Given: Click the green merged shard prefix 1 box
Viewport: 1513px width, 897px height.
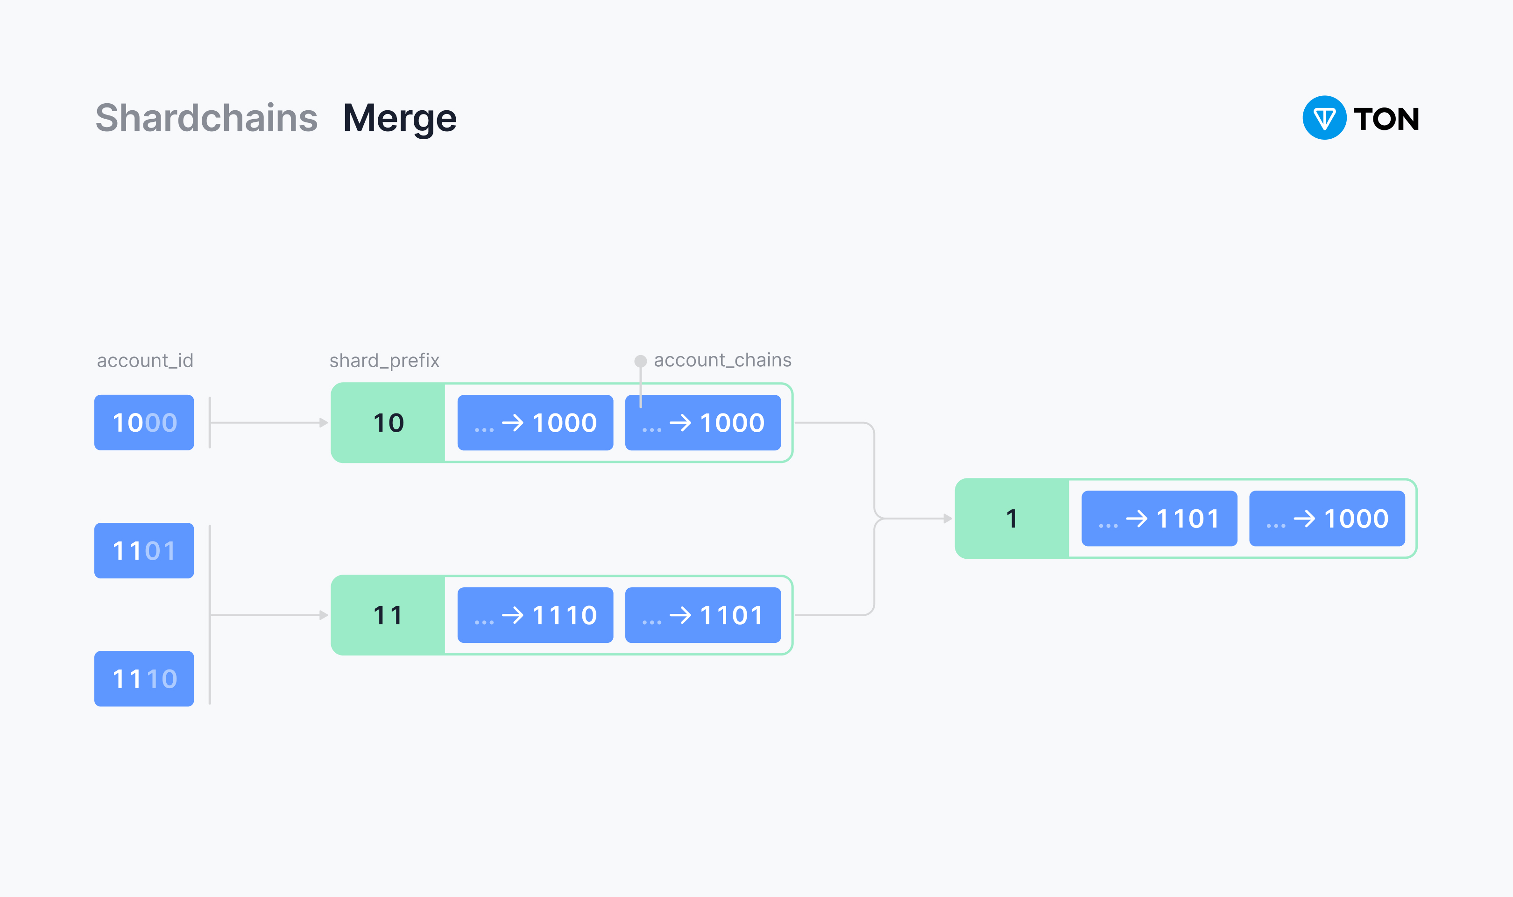Looking at the screenshot, I should click(x=1011, y=518).
